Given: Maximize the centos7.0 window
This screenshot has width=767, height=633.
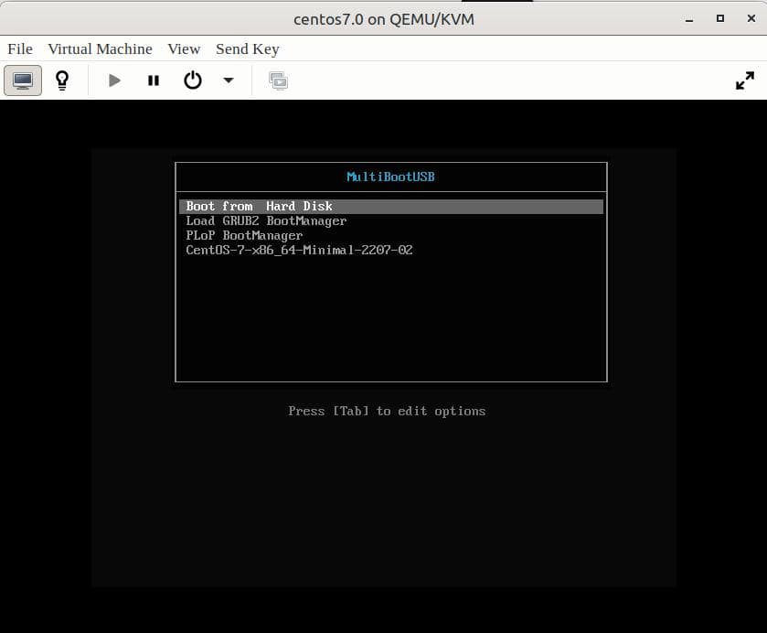Looking at the screenshot, I should pos(720,18).
